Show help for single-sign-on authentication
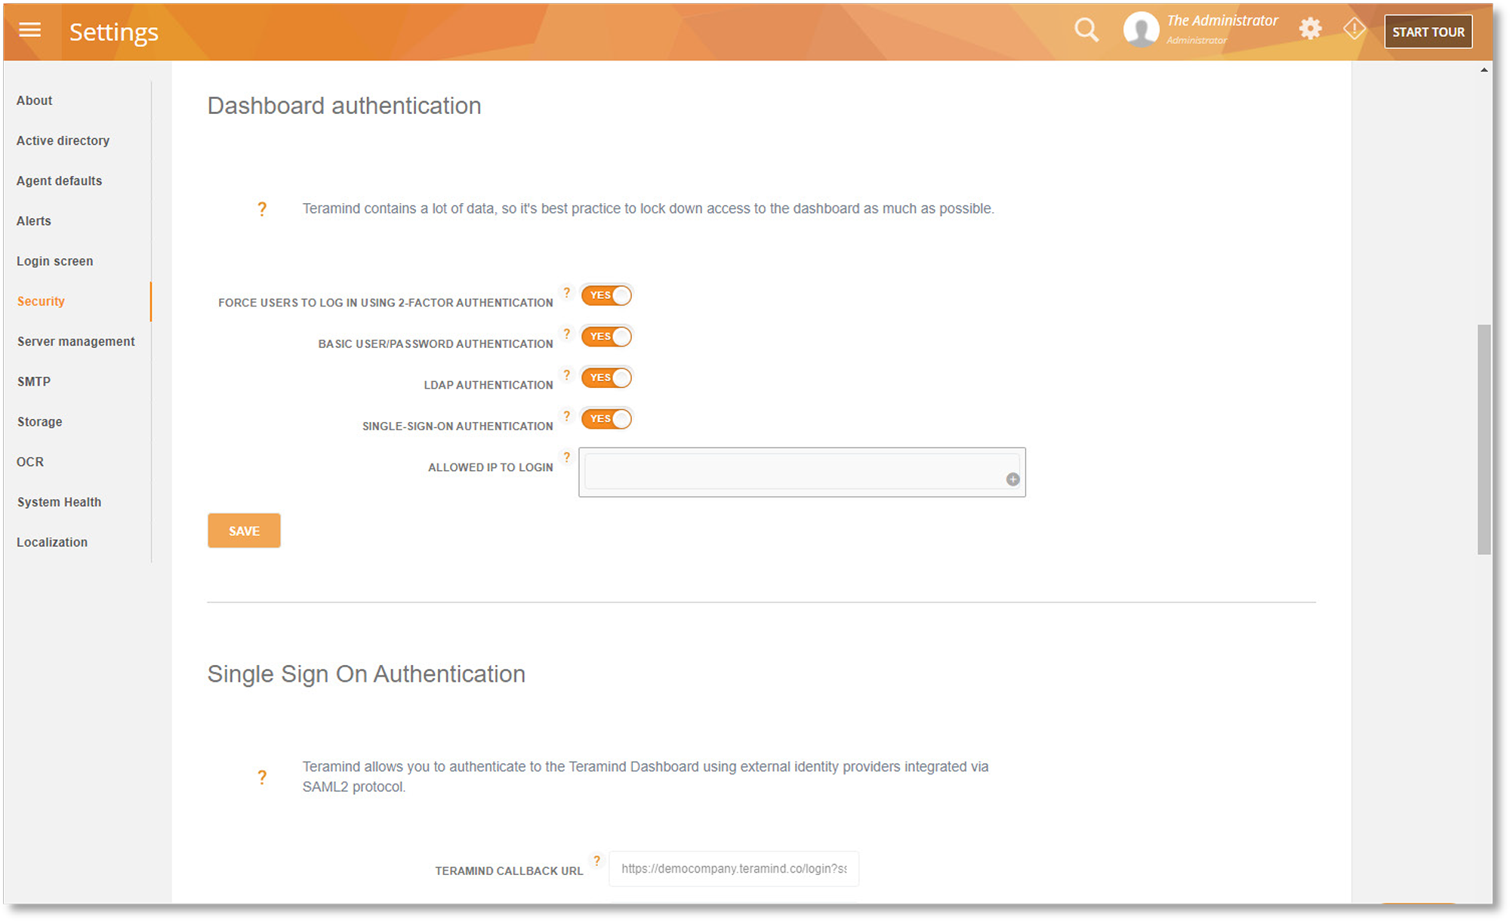The width and height of the screenshot is (1510, 921). (567, 416)
